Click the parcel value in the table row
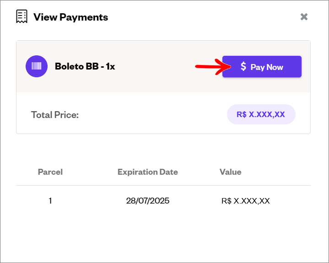 point(245,200)
